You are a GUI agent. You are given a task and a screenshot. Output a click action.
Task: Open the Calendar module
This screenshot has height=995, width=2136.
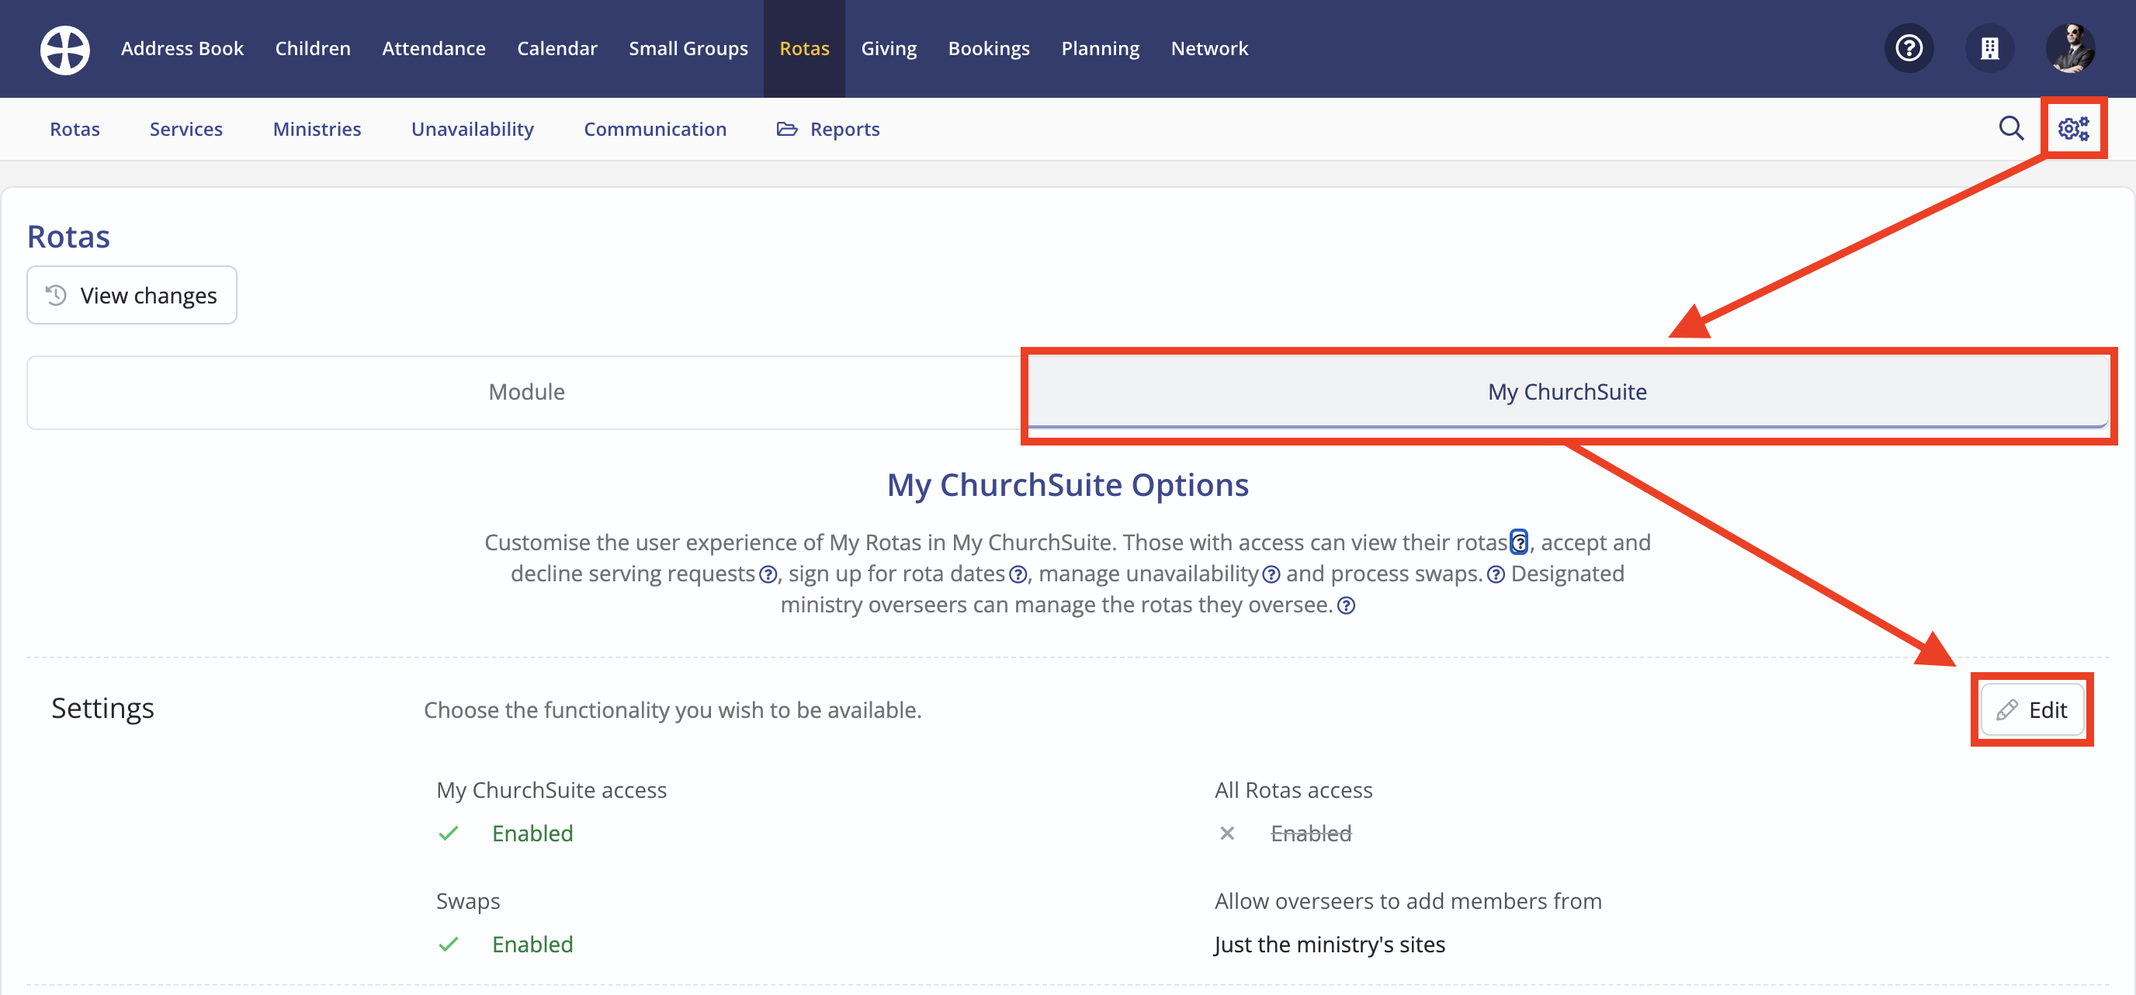[557, 48]
